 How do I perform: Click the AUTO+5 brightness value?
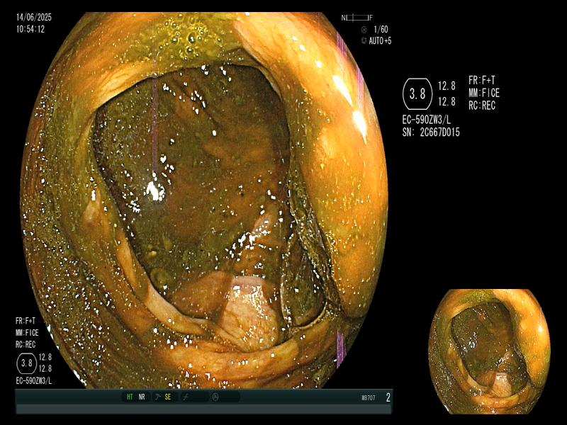pos(380,40)
